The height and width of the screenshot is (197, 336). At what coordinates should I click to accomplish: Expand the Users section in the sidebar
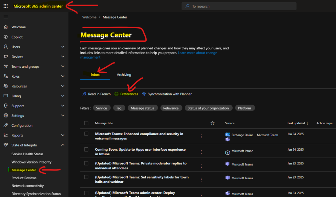click(x=63, y=47)
